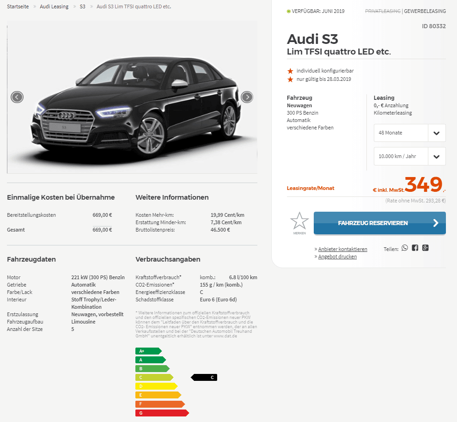Click 'Audi S3 Lim TFSI quattro LED etc.' breadcrumb

[134, 6]
